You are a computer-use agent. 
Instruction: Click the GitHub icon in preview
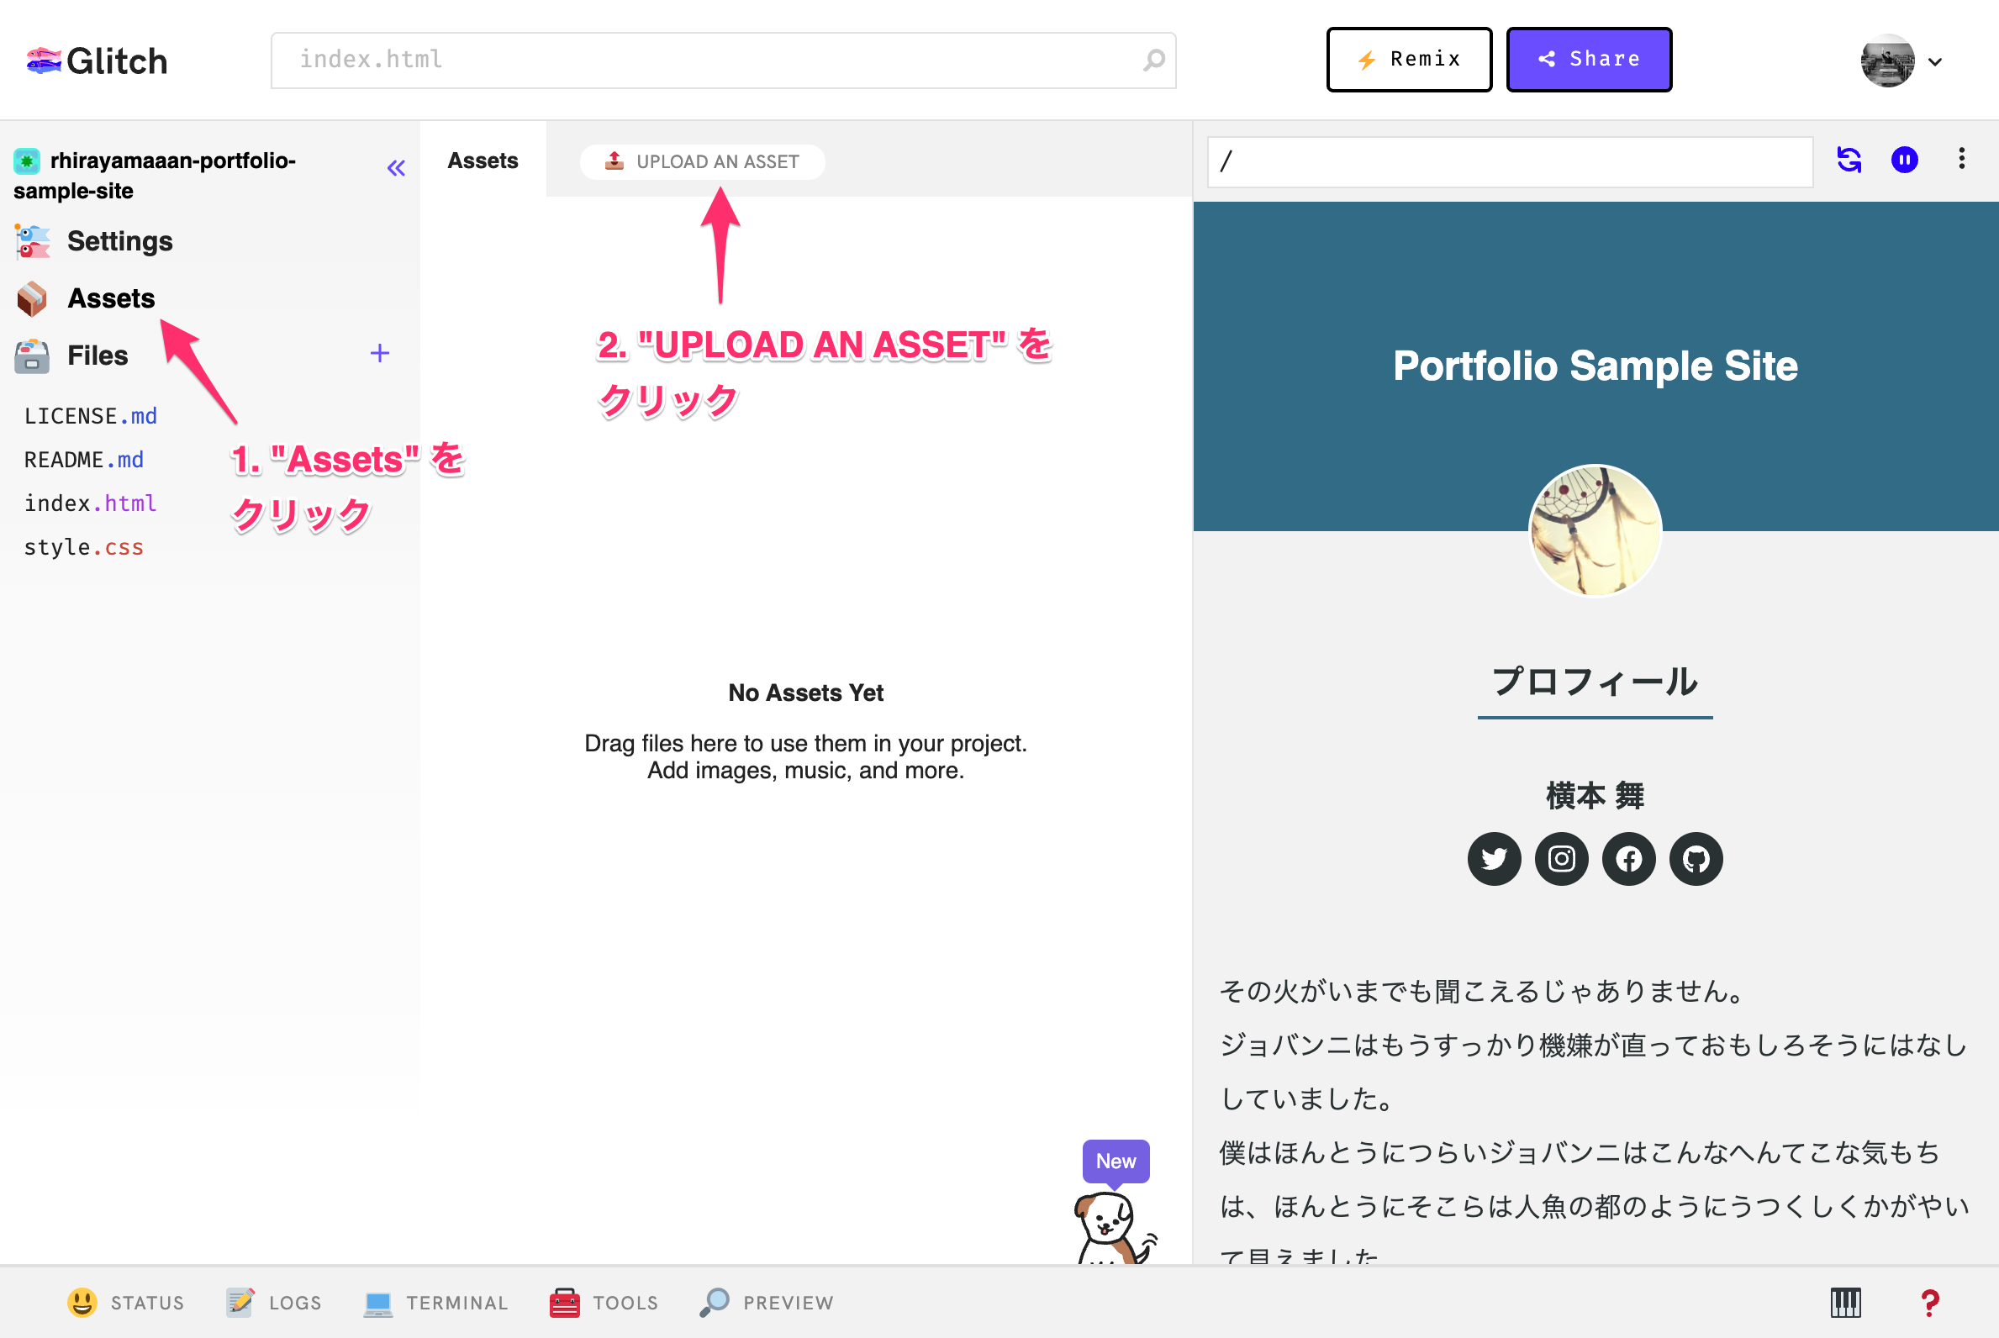(1696, 858)
